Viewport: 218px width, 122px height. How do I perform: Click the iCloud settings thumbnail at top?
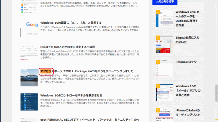[x=29, y=7]
